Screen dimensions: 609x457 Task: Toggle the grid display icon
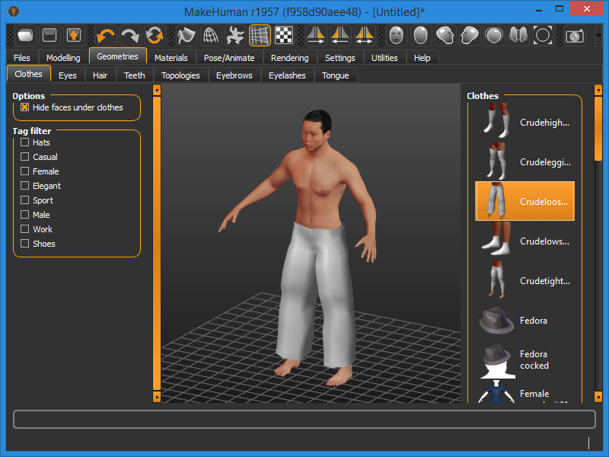tap(260, 35)
